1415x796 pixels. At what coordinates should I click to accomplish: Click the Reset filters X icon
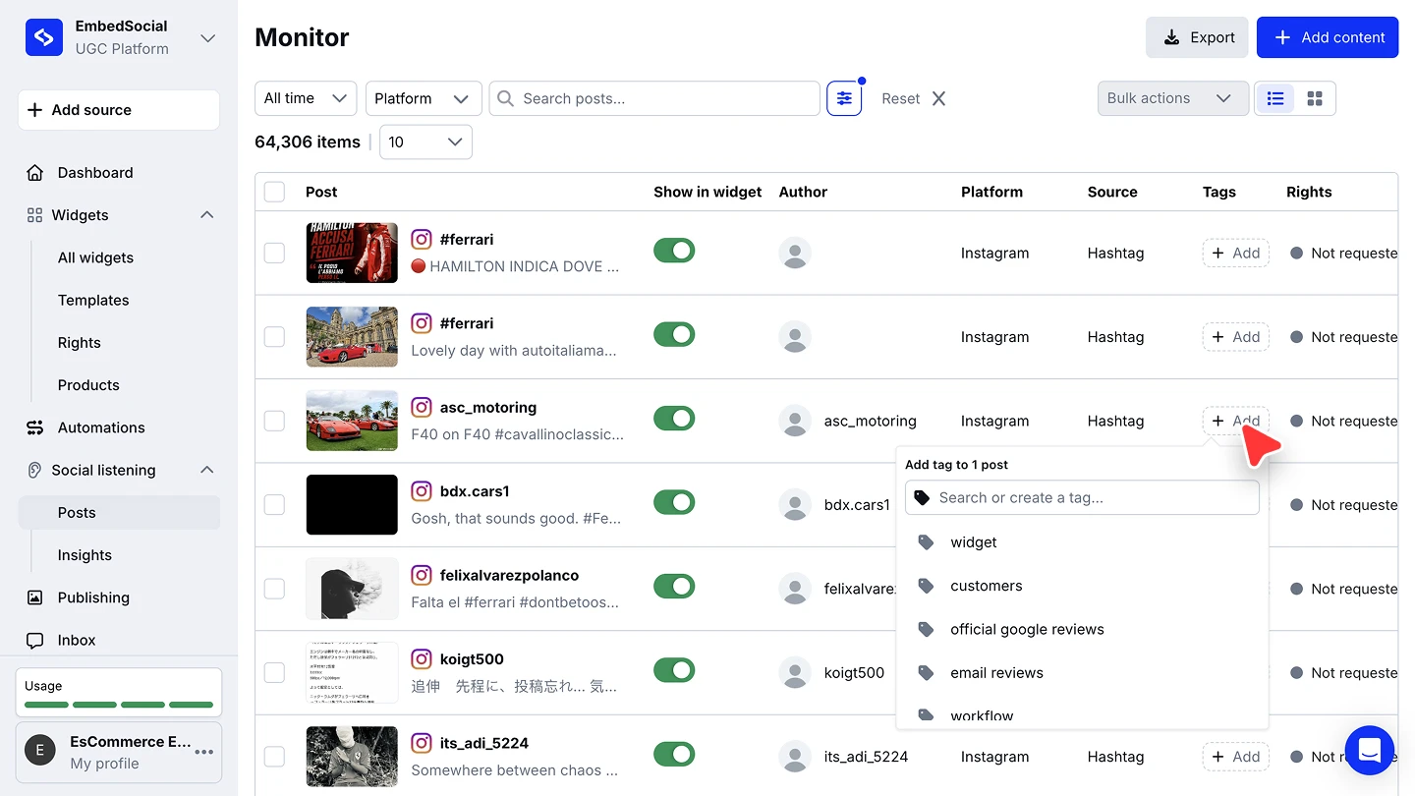tap(938, 98)
